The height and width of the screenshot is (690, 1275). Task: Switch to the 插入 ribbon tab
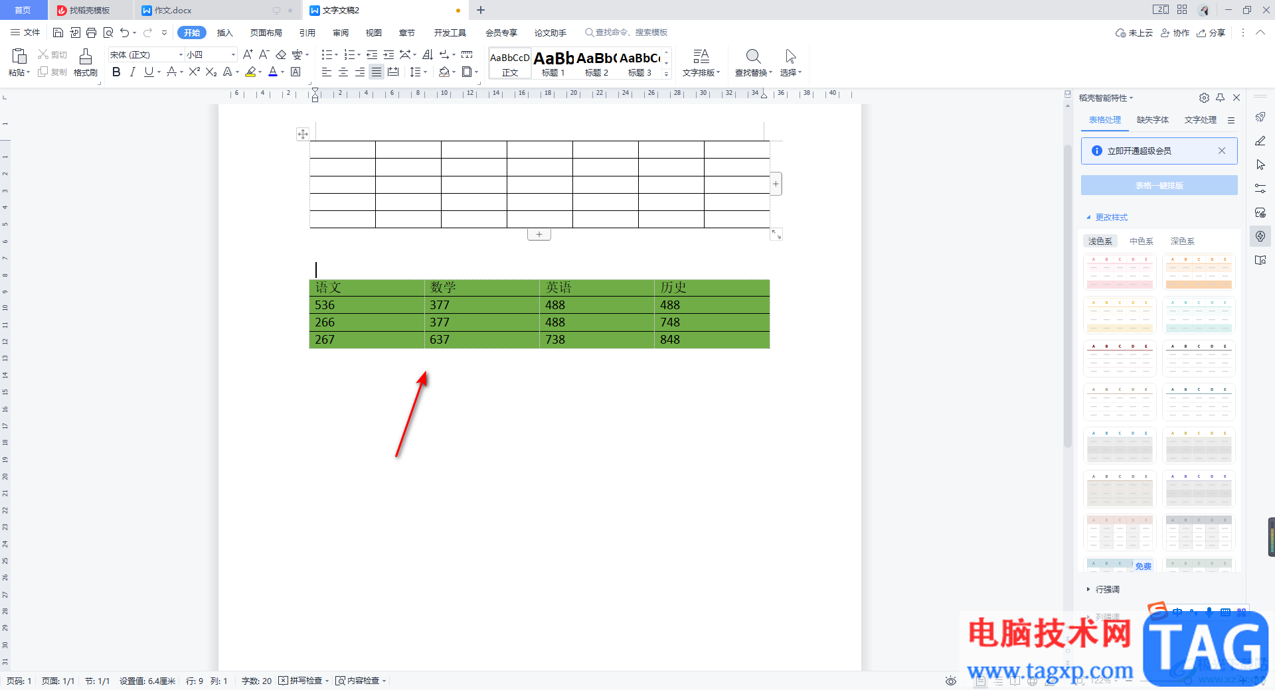(225, 33)
